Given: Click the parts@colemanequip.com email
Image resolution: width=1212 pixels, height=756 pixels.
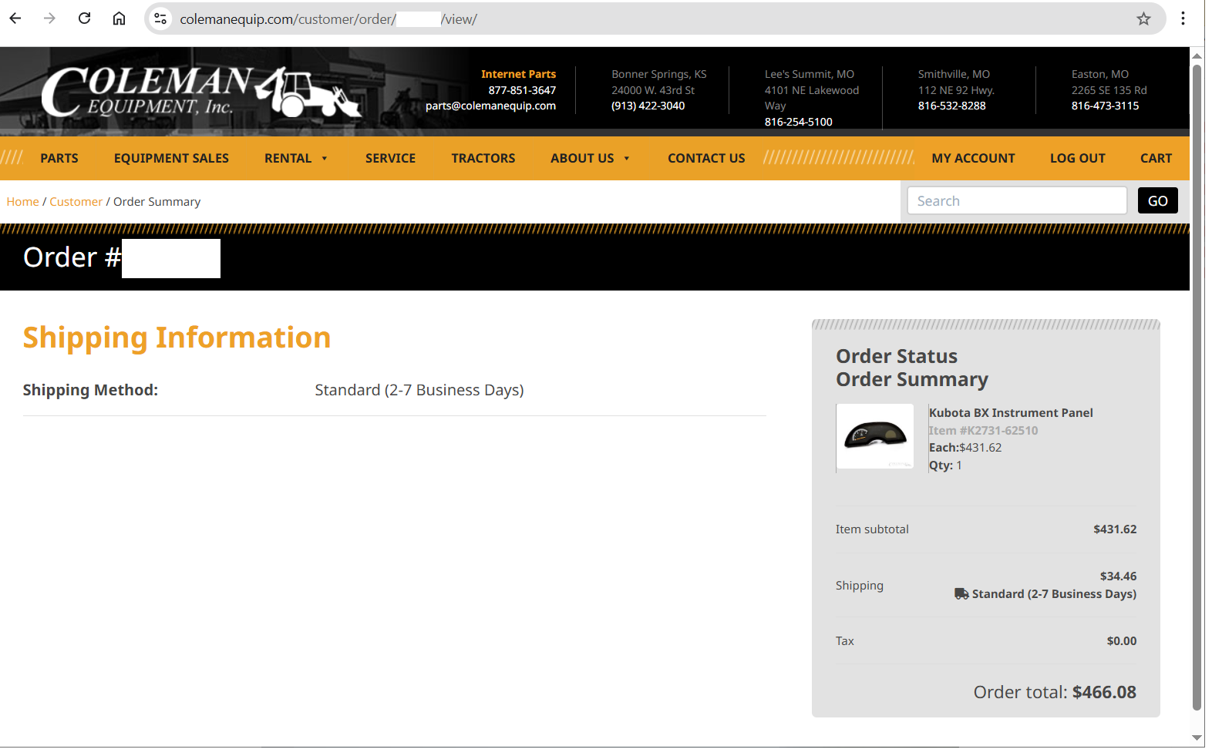Looking at the screenshot, I should tap(490, 106).
